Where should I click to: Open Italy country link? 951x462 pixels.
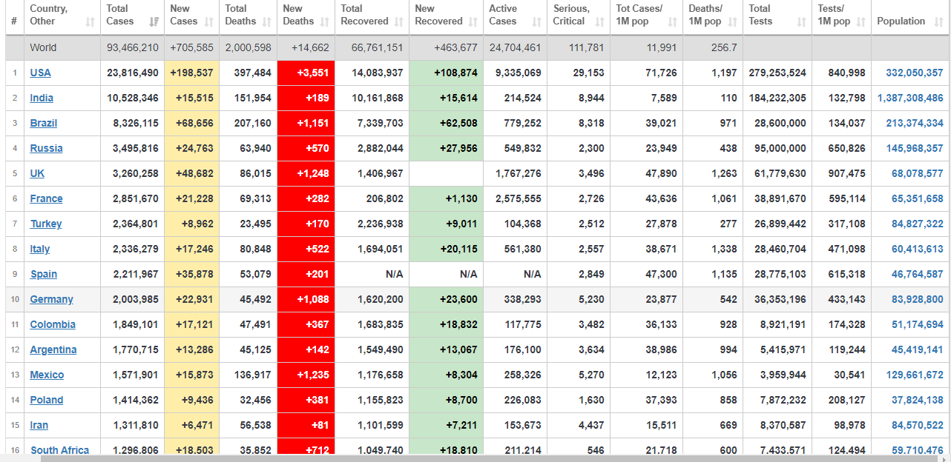pyautogui.click(x=40, y=249)
